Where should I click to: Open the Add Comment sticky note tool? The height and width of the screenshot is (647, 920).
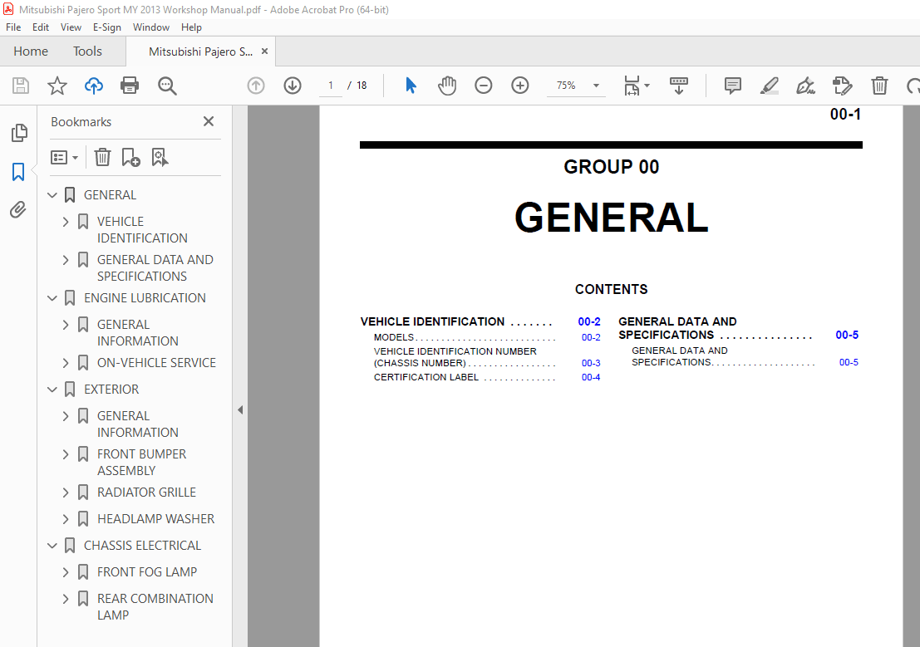pyautogui.click(x=732, y=86)
